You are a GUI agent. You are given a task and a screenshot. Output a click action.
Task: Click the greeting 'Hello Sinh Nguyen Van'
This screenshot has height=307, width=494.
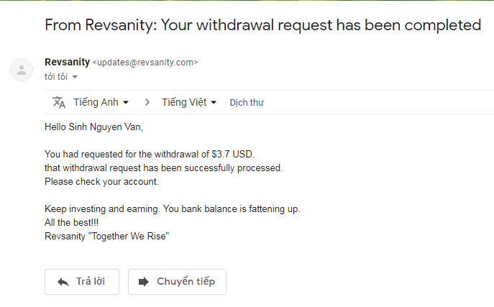point(93,127)
